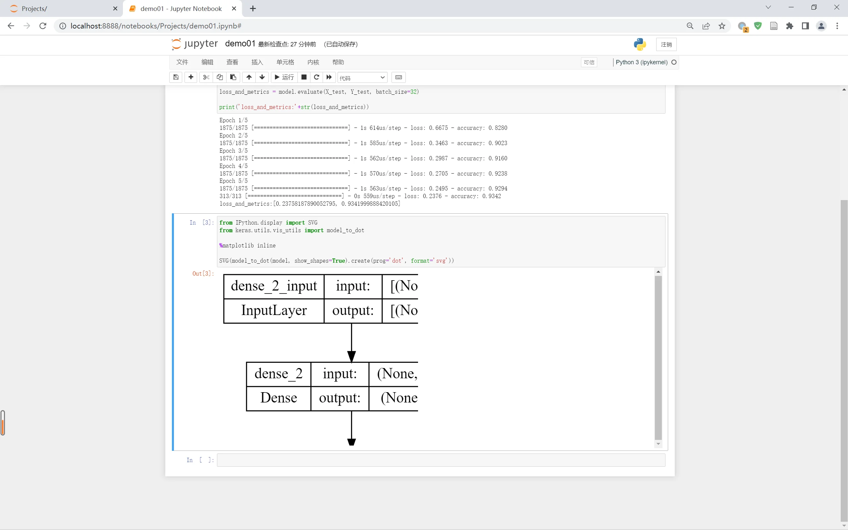
Task: Click the save and checkpoint icon
Action: [x=176, y=77]
